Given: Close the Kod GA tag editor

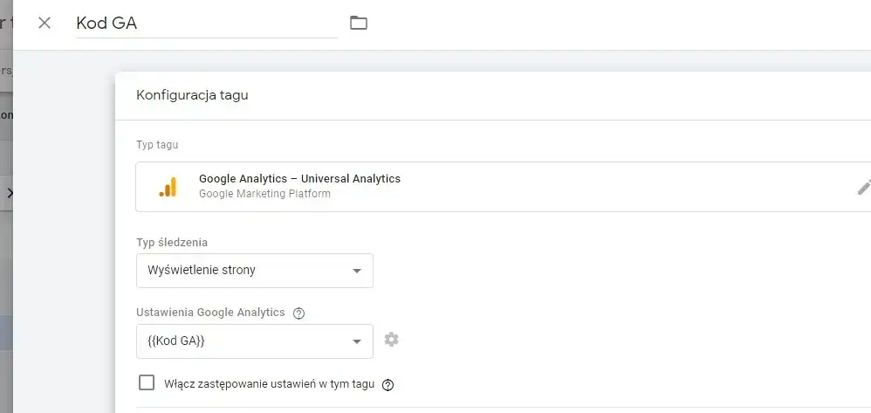Looking at the screenshot, I should [x=45, y=23].
